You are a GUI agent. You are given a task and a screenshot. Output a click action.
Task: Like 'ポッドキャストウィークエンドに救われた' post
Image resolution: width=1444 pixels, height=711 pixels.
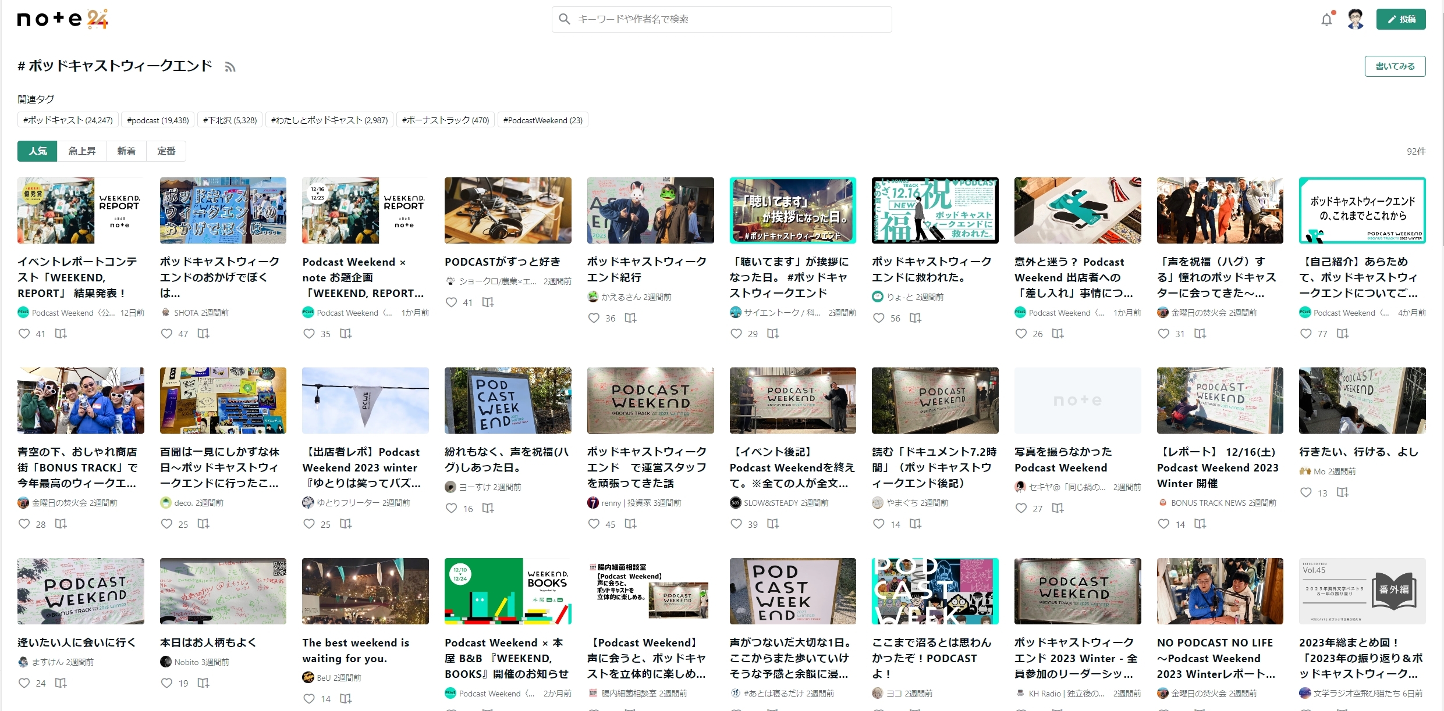click(879, 318)
